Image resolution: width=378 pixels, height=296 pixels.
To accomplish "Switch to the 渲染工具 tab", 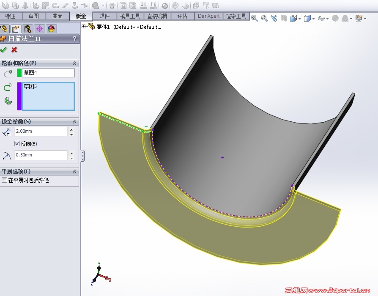I will [x=236, y=16].
